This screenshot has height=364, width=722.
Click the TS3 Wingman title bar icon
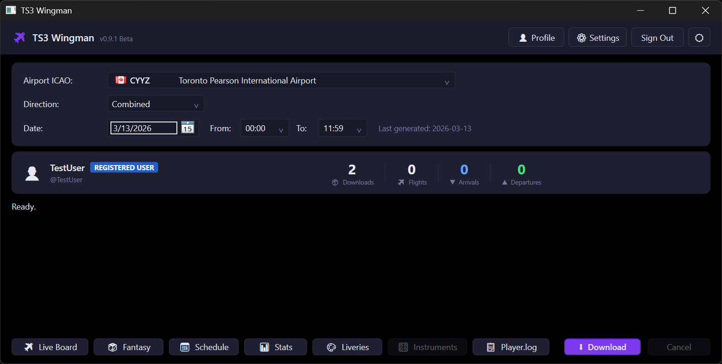[11, 10]
